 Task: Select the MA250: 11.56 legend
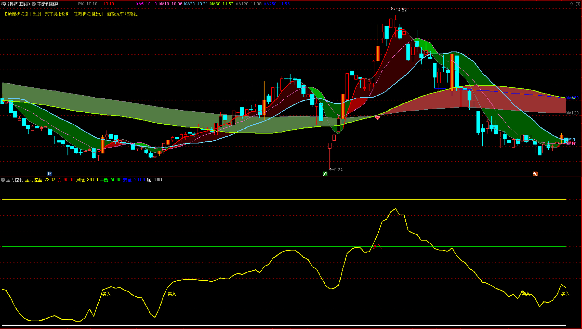277,4
